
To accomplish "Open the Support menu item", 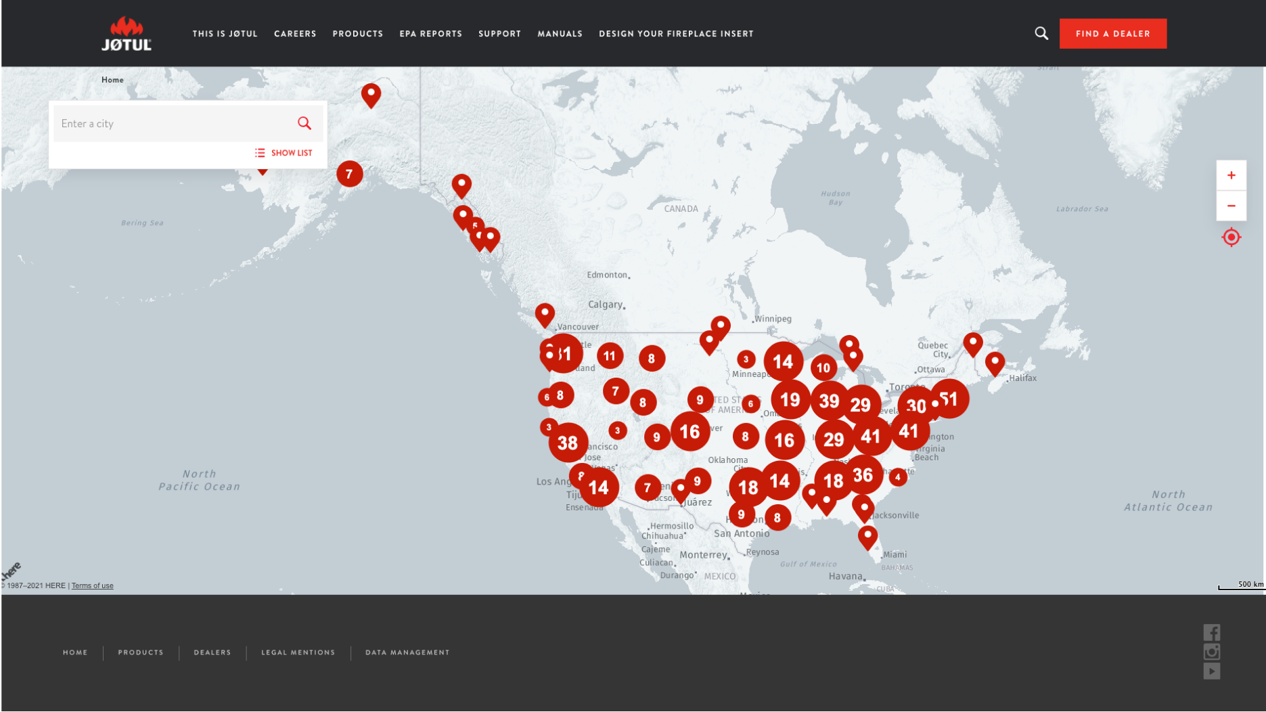I will point(499,34).
